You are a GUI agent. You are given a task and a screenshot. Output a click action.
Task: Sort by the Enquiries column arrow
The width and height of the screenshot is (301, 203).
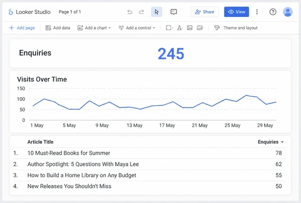point(282,142)
